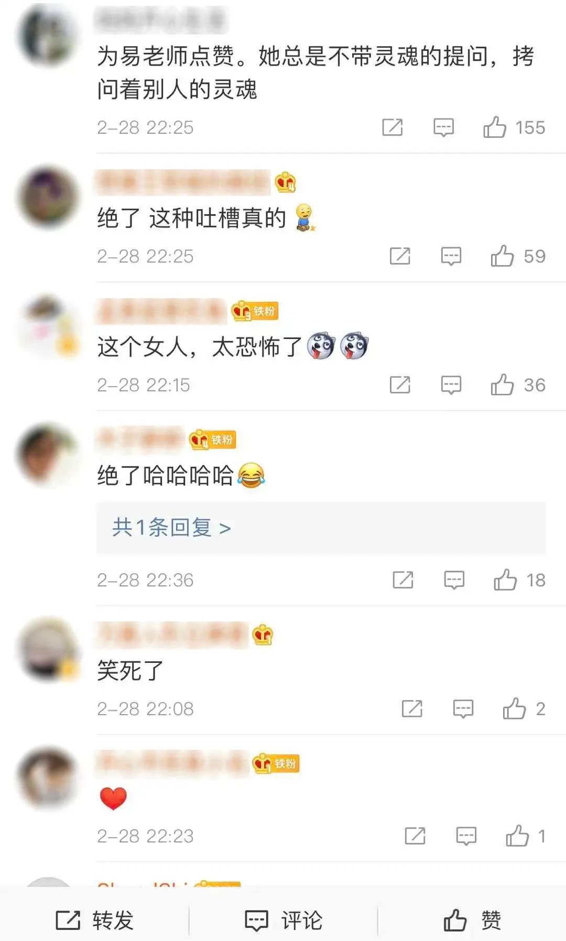Repost the comment with 18 likes

[403, 580]
